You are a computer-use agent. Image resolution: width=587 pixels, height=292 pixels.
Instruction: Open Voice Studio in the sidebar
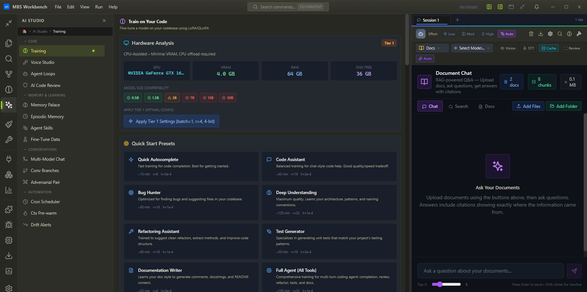tap(62, 62)
